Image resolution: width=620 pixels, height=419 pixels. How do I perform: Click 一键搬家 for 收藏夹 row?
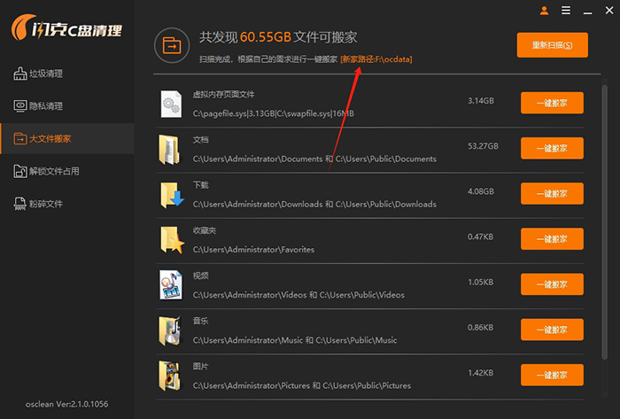pos(552,239)
